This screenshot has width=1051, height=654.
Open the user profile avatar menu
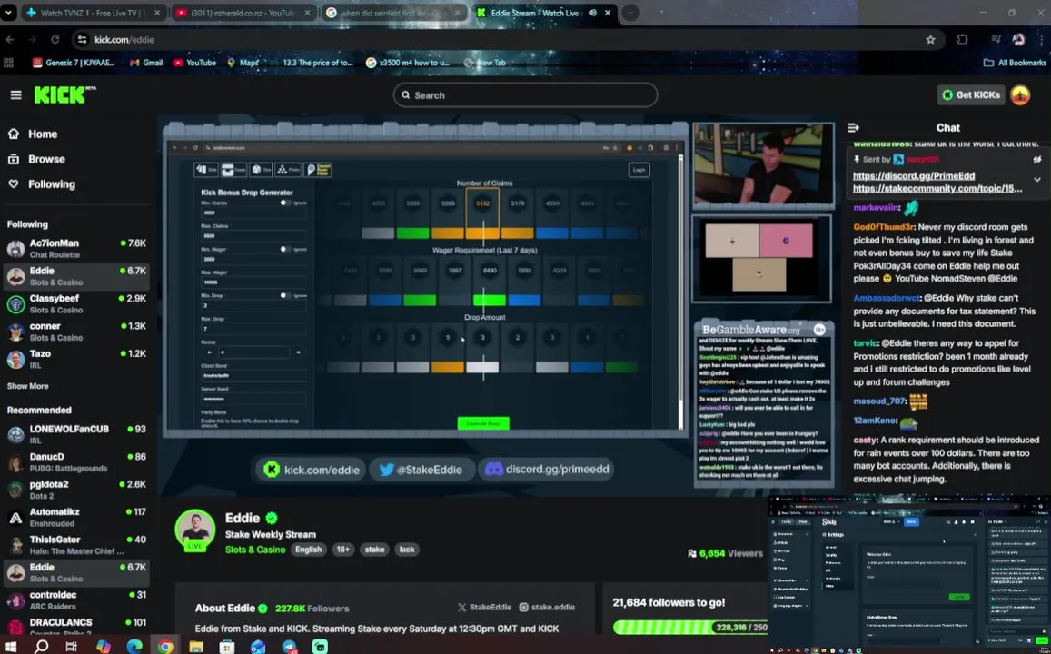click(x=1019, y=95)
